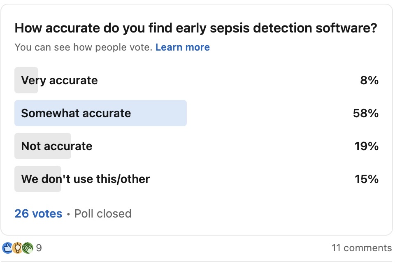
Task: Click the blue thumbs-up Like reaction icon
Action: pyautogui.click(x=7, y=248)
